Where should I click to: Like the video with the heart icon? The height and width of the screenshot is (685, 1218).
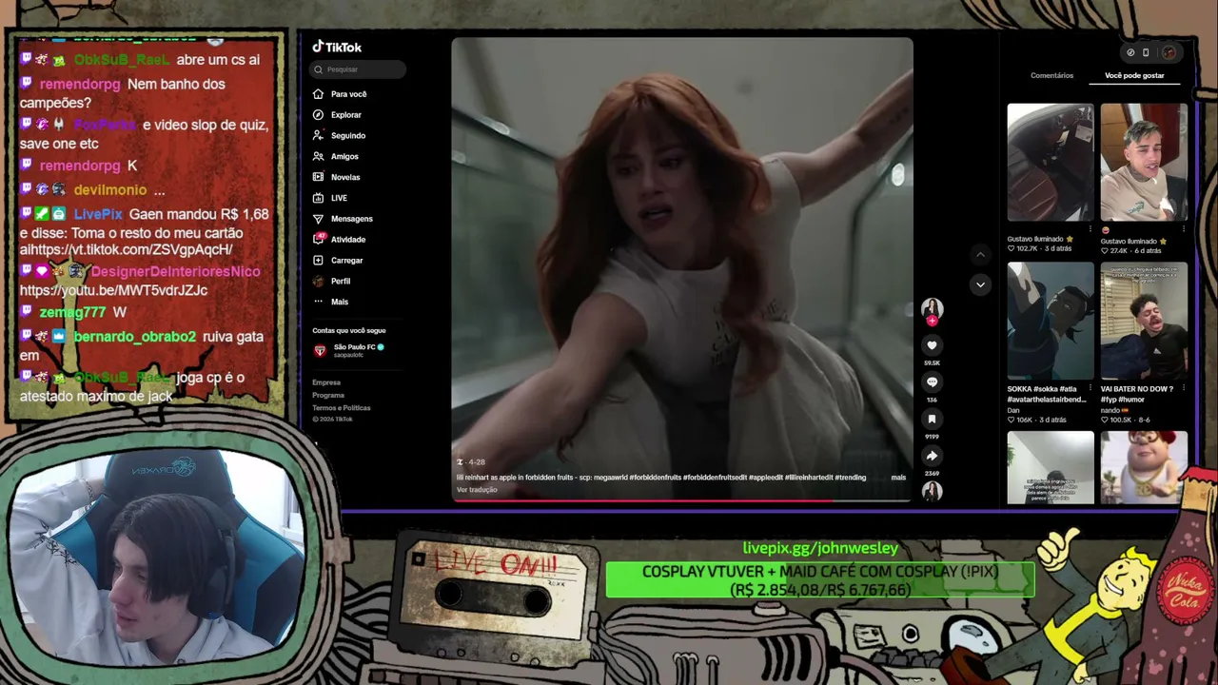click(x=932, y=345)
